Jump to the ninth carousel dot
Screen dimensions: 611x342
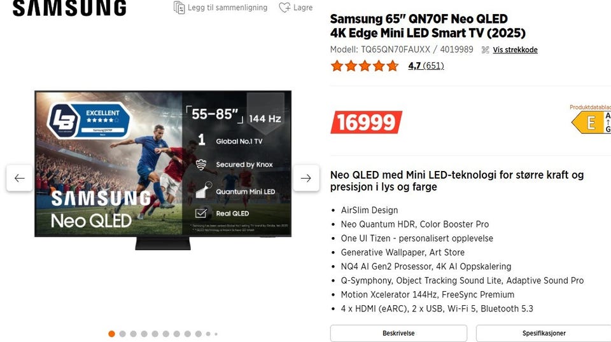[199, 334]
